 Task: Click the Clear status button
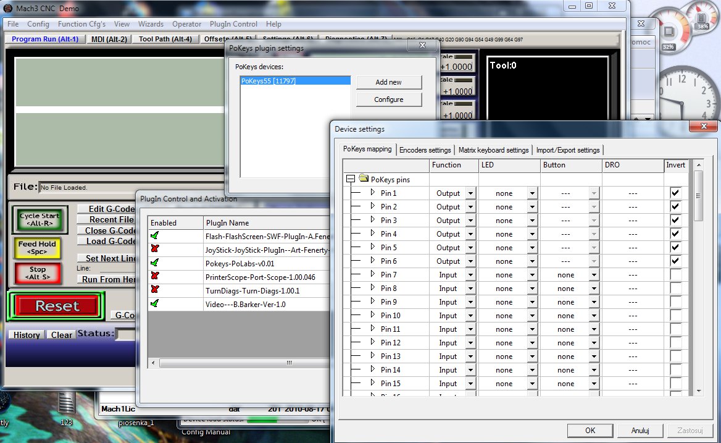click(61, 335)
